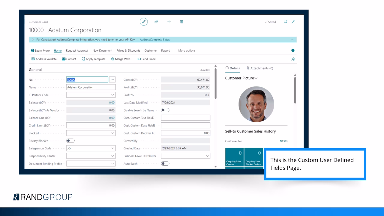Click the Name input field
Image resolution: width=384 pixels, height=216 pixels.
point(91,87)
